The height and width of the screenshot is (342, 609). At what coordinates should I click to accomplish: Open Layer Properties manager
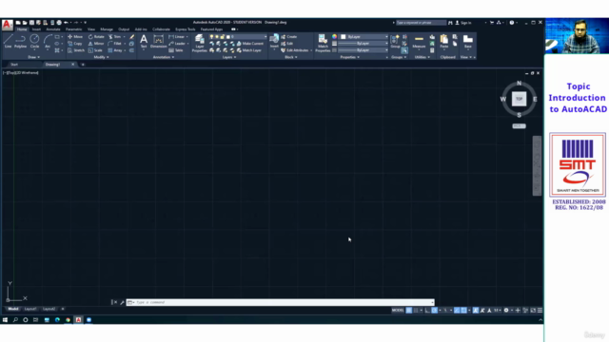(x=200, y=43)
